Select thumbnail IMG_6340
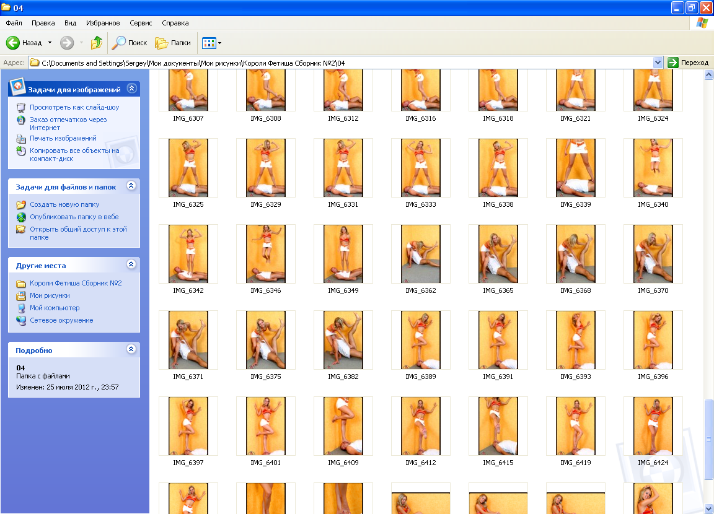Screen dimensions: 714x514 point(653,168)
